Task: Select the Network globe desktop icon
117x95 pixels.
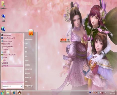Action: [x=3, y=29]
